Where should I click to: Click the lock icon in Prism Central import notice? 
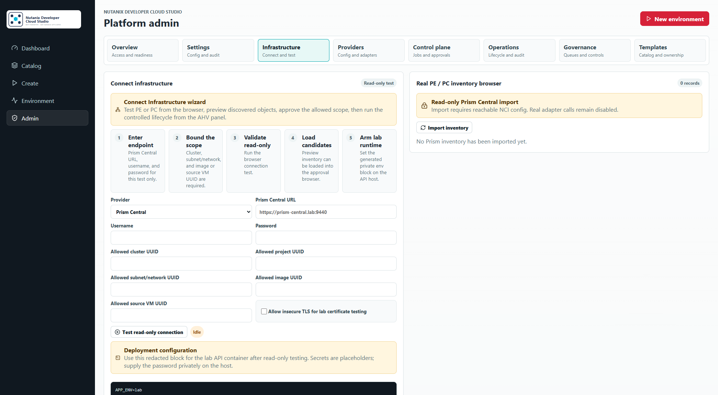(x=424, y=106)
